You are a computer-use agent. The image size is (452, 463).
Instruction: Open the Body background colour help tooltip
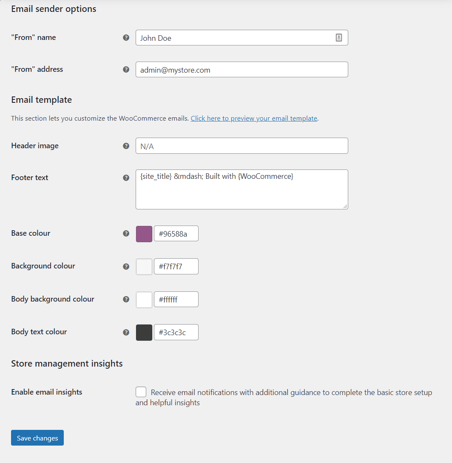pos(126,299)
